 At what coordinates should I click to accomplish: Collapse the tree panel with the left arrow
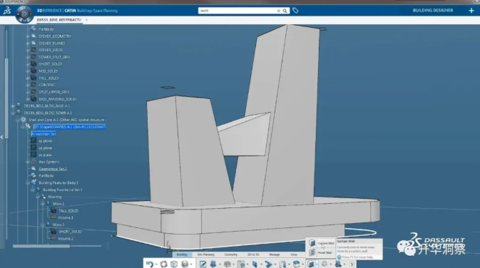pyautogui.click(x=2, y=137)
